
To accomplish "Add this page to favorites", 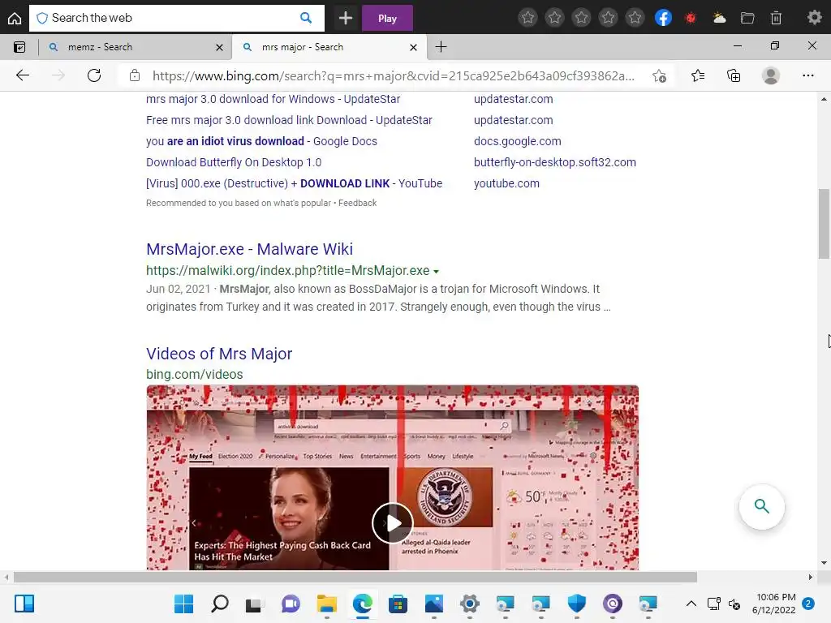I will pos(659,75).
